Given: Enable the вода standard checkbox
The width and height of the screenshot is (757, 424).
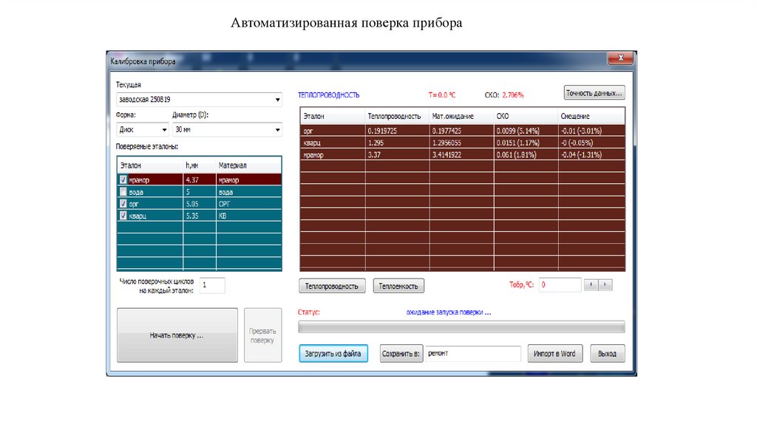Looking at the screenshot, I should 123,191.
